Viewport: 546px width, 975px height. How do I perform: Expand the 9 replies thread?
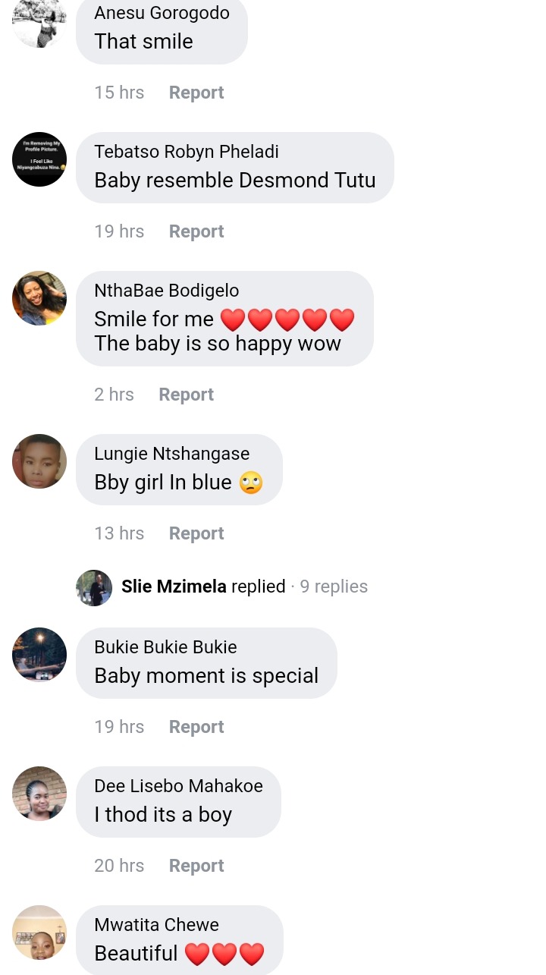(334, 587)
